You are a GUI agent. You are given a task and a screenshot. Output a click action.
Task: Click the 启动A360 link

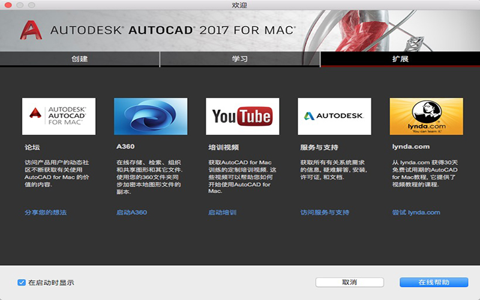[x=131, y=212]
